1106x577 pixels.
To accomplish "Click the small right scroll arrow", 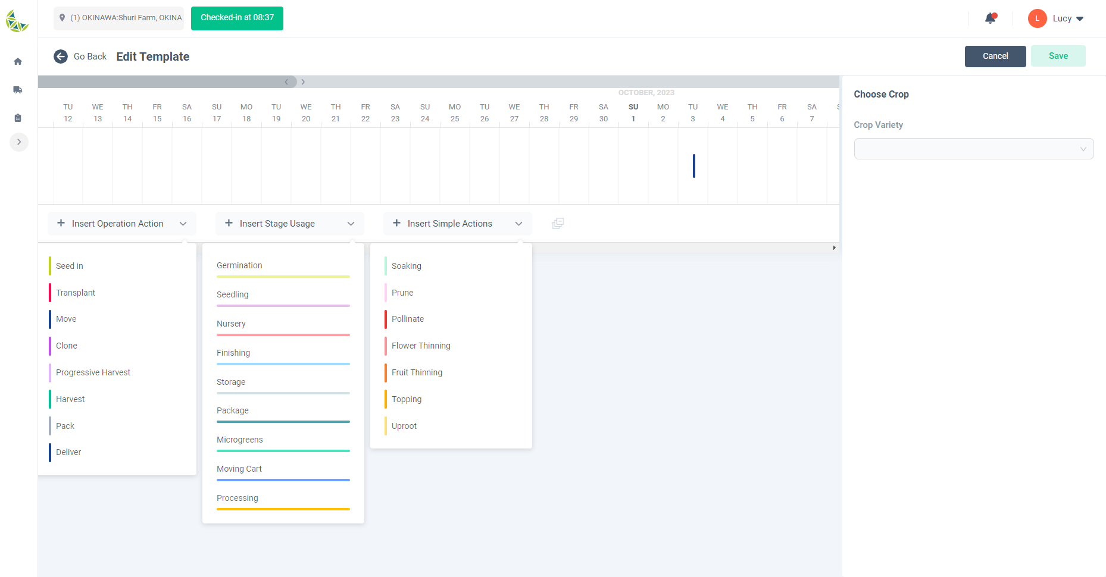I will tap(834, 247).
